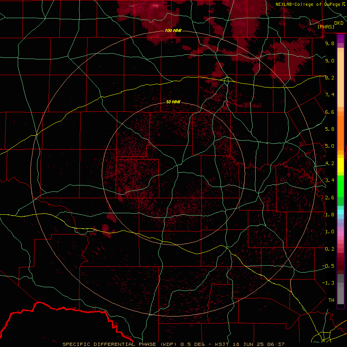Click the 9.8 value on the color scale
The height and width of the screenshot is (347, 347).
330,43
